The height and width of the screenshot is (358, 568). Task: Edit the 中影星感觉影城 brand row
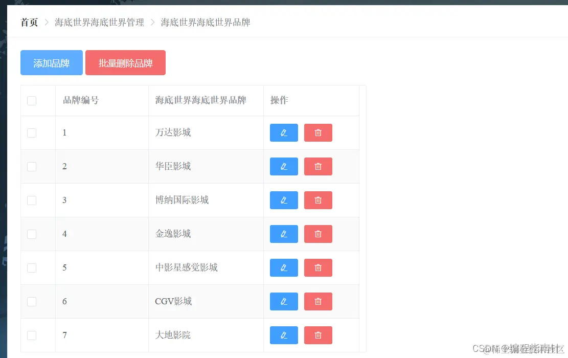point(284,267)
